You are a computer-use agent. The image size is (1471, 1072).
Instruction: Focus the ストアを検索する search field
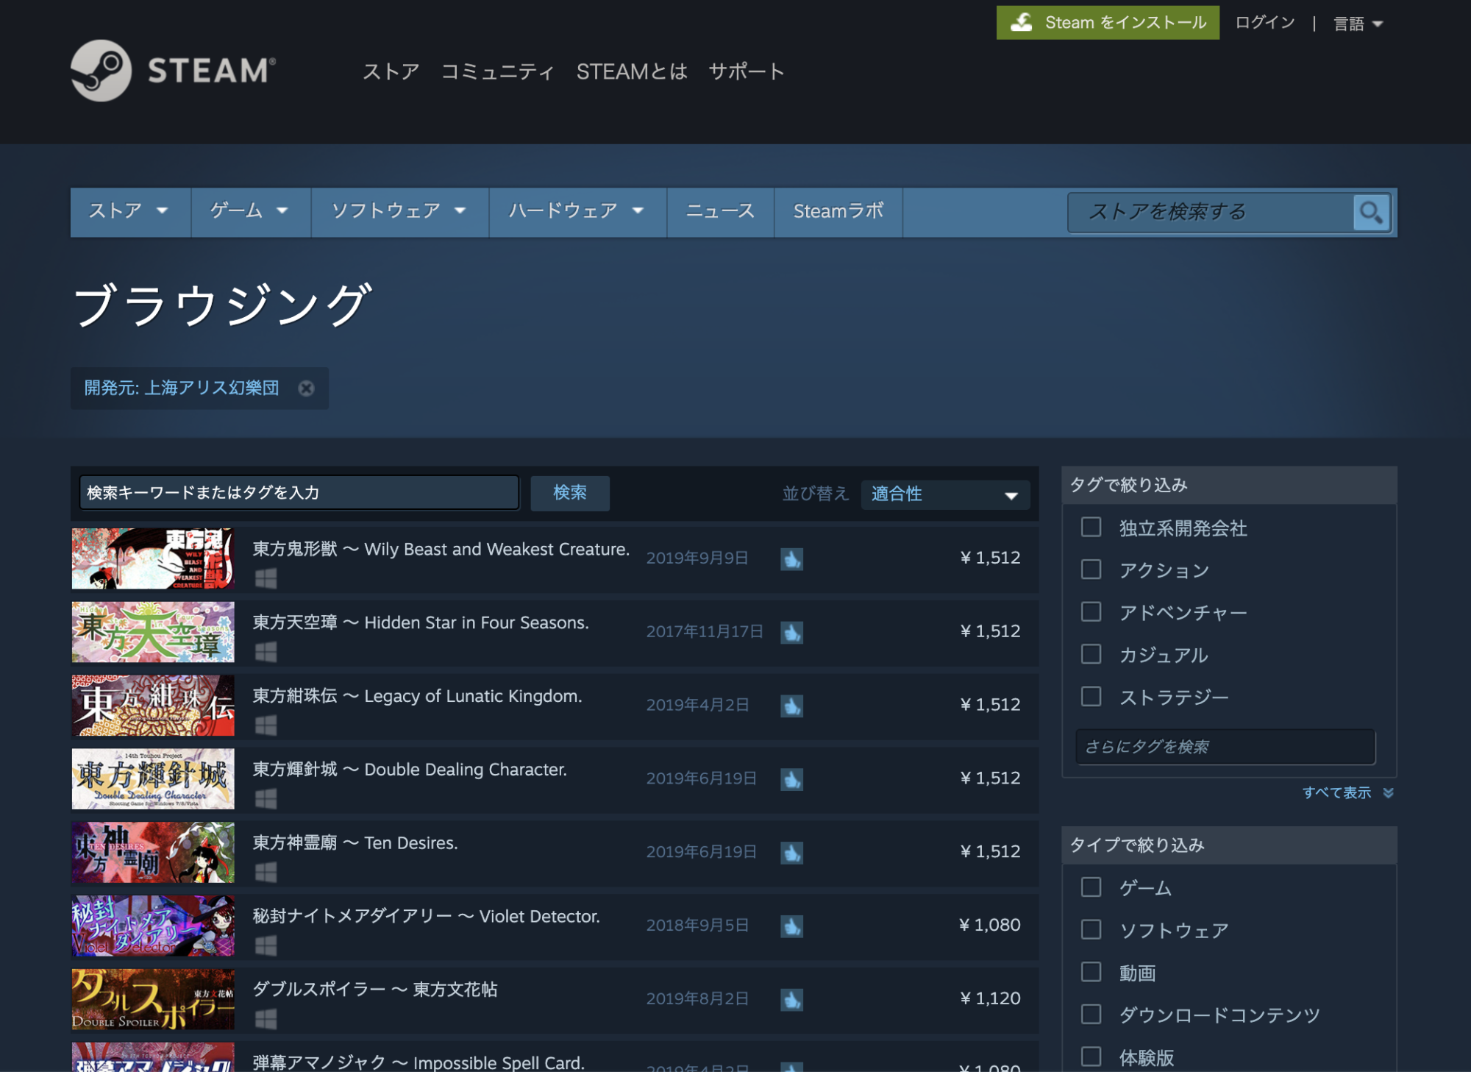[x=1210, y=213]
